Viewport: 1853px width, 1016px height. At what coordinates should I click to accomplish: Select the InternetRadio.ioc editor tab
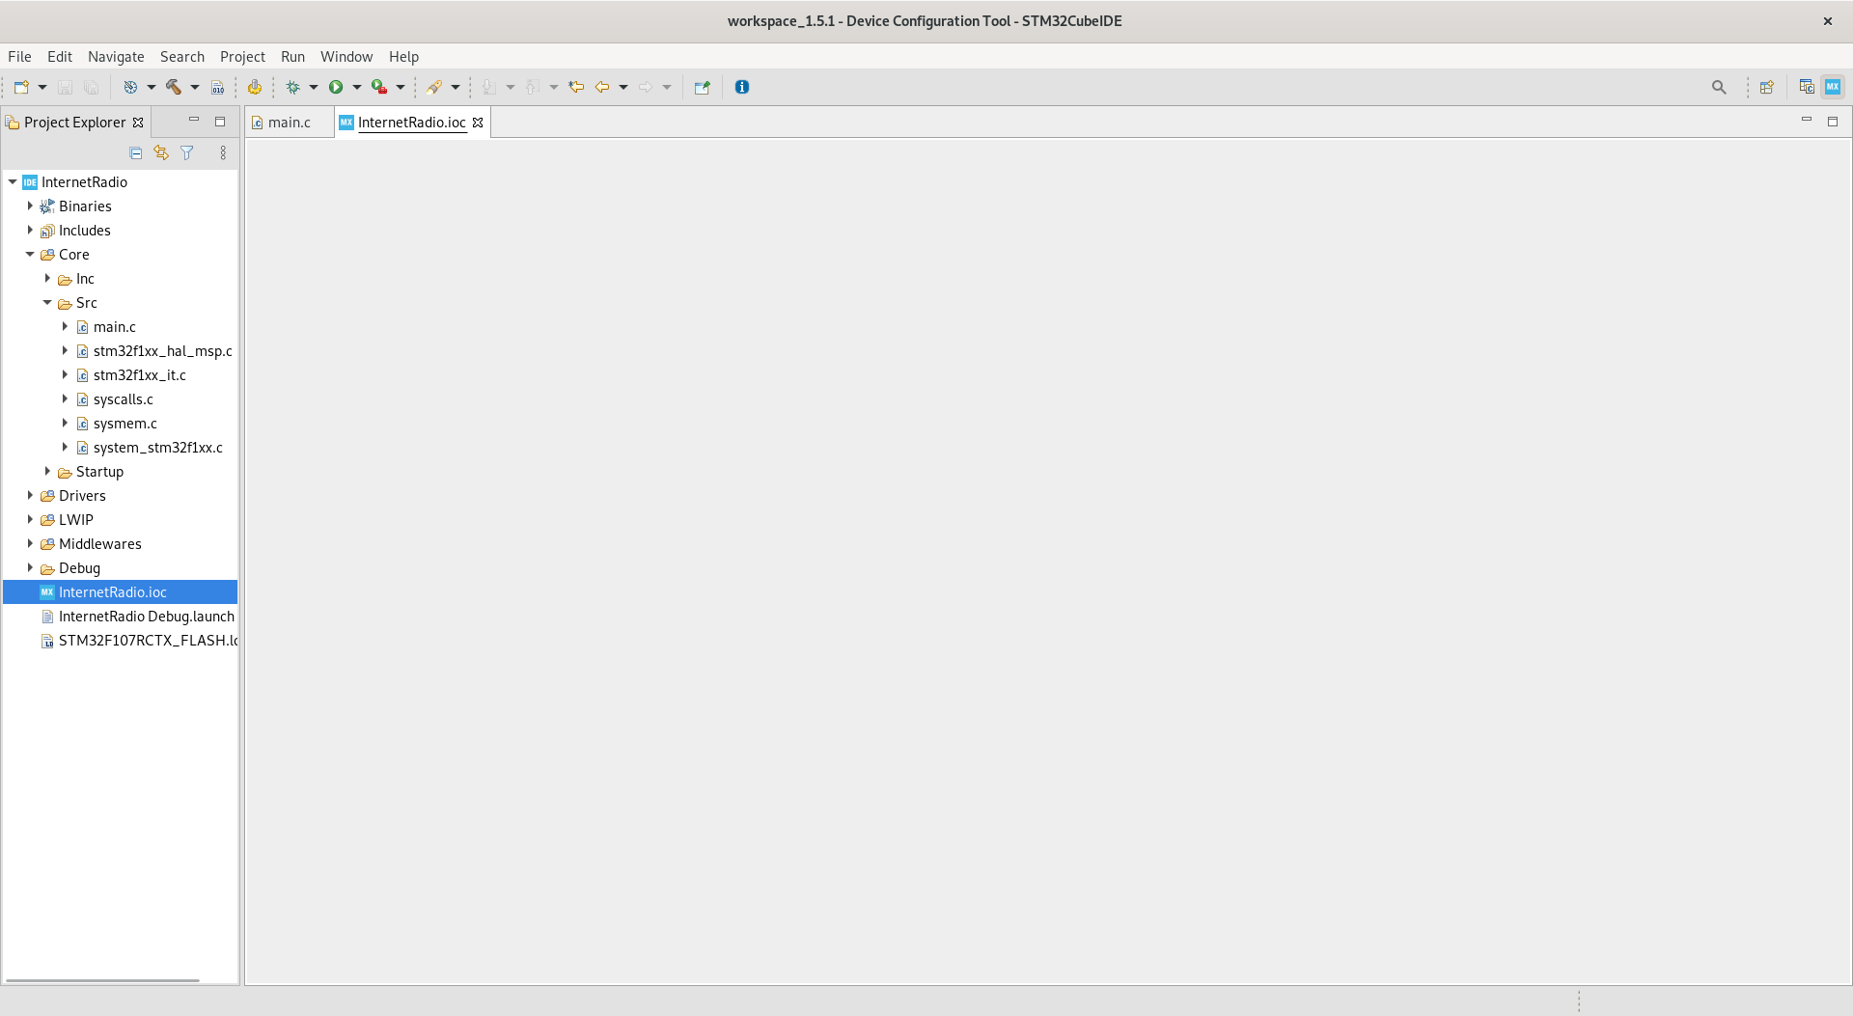point(411,123)
